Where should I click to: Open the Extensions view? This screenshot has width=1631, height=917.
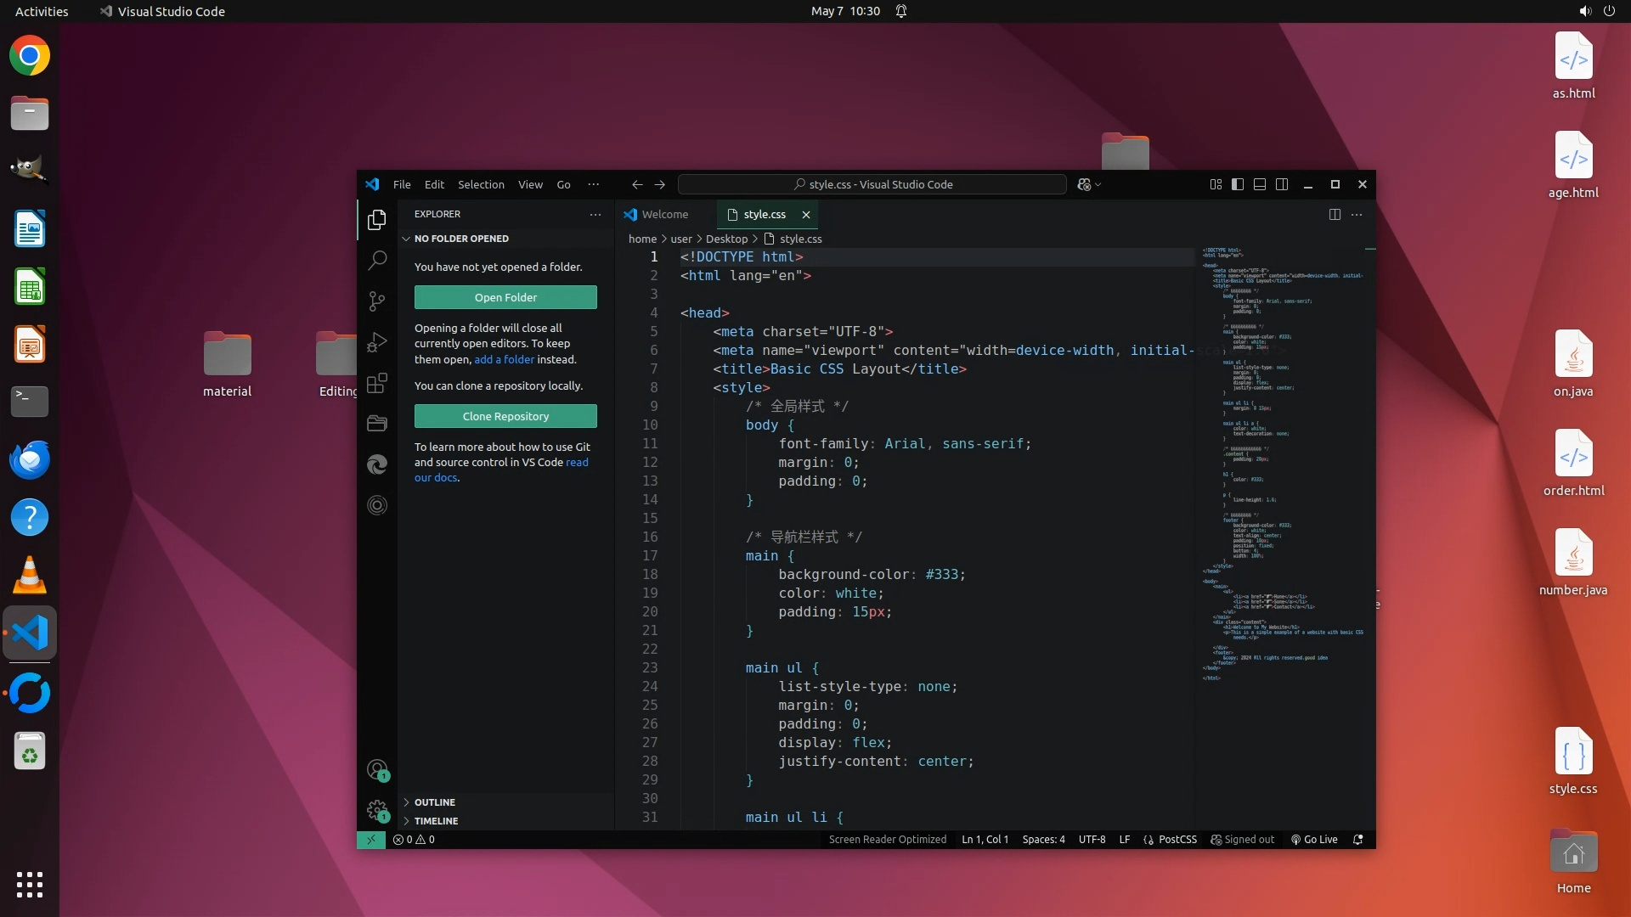377,383
